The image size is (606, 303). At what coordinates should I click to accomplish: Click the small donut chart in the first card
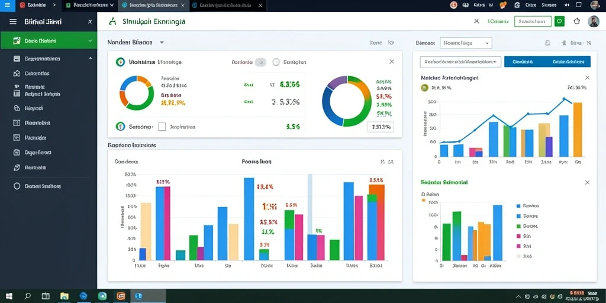[x=137, y=93]
